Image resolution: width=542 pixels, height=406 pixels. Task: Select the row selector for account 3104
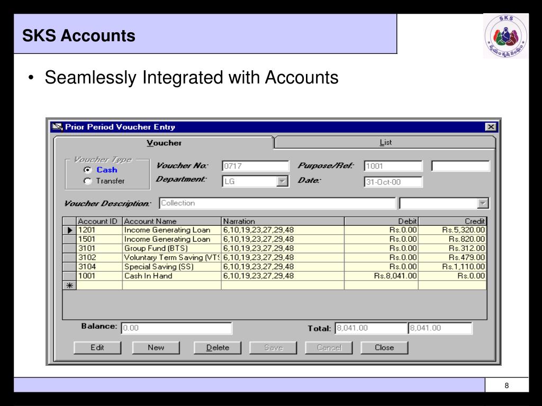pyautogui.click(x=69, y=267)
